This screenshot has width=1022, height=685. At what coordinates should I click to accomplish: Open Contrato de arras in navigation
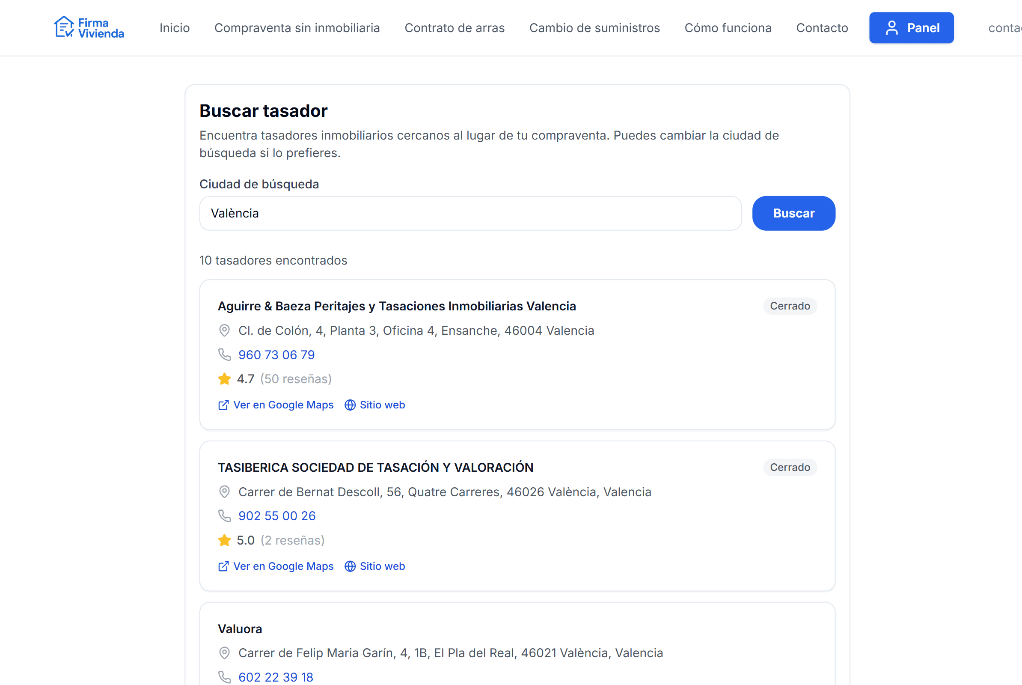click(454, 28)
